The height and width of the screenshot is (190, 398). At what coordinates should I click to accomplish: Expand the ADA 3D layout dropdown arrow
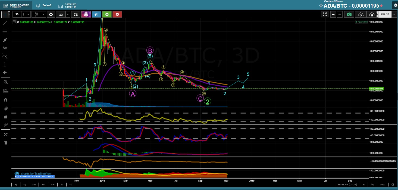394,14
